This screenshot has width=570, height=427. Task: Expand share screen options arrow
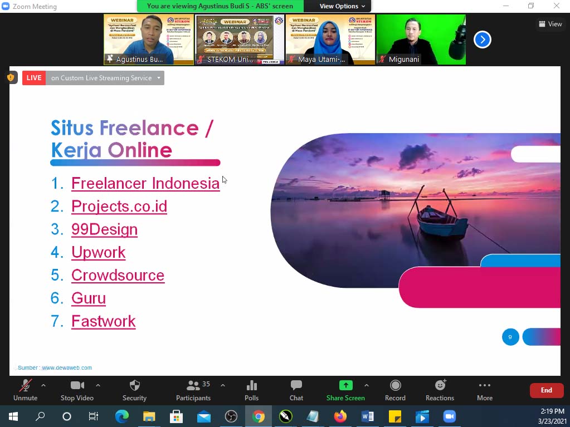[367, 385]
